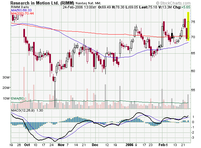
Task: Select the MA(200) 70.44 legend text
Action: 22,14
